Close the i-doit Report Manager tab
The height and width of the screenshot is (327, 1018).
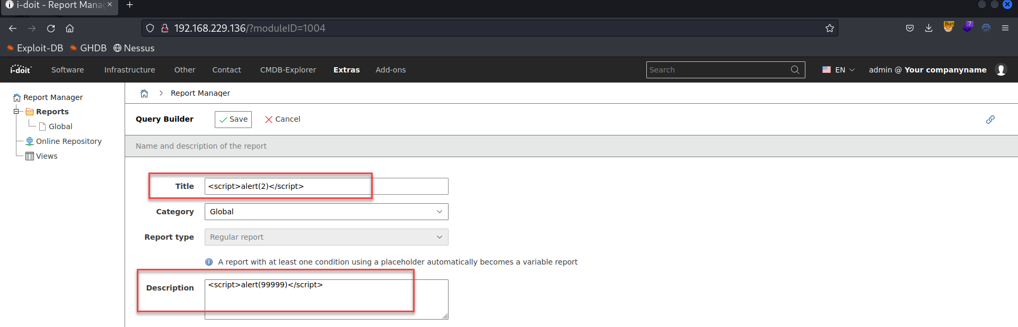pyautogui.click(x=110, y=4)
